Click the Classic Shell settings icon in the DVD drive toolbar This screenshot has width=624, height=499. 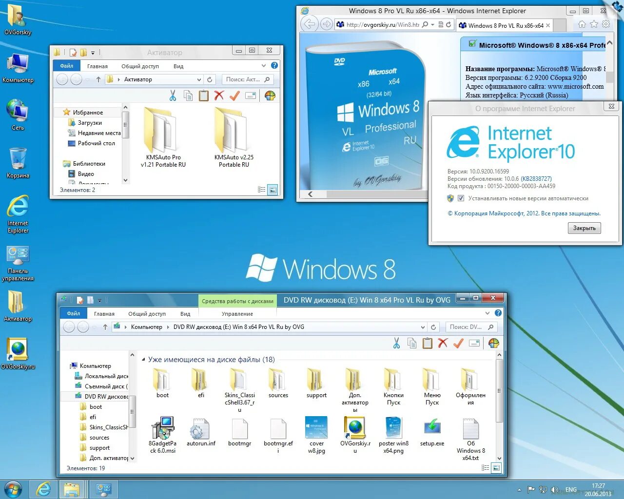click(x=494, y=343)
